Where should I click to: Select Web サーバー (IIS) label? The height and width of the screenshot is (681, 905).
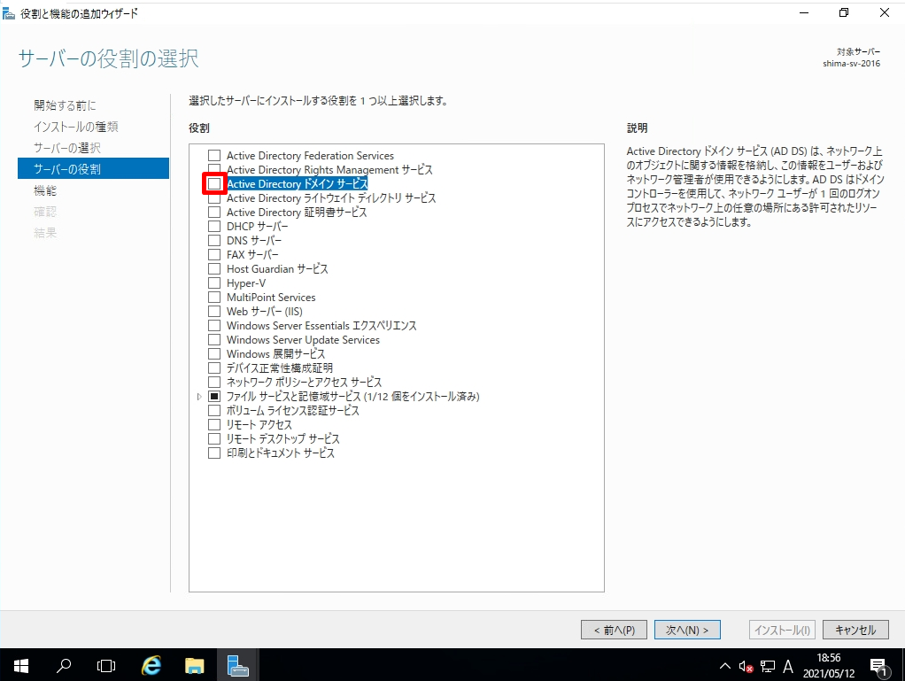point(265,311)
